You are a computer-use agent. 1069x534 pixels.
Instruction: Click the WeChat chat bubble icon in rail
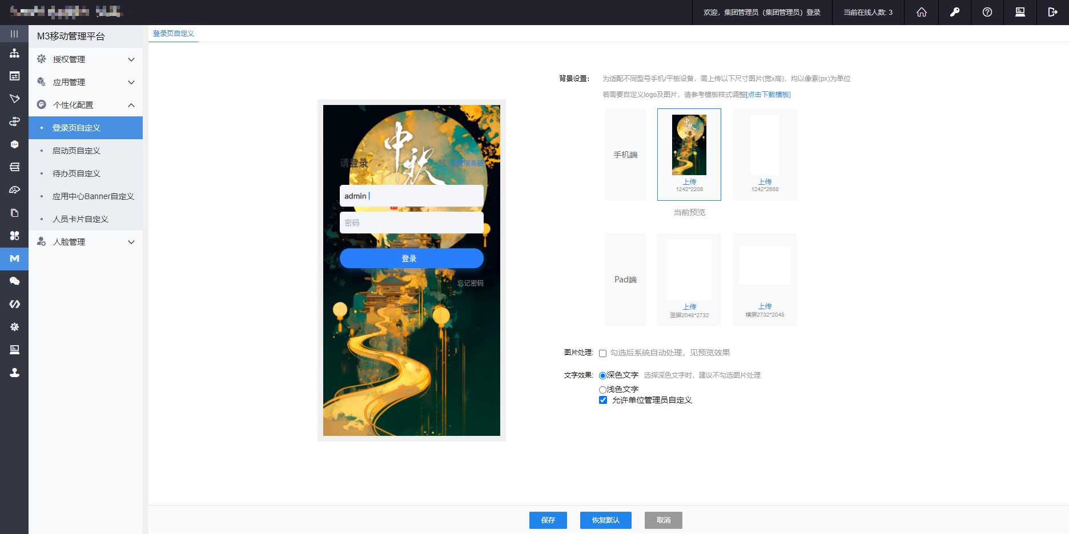pos(14,281)
